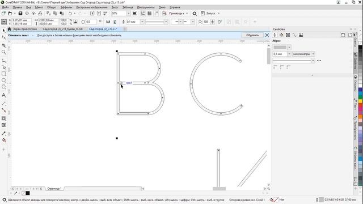Select the Parallel Dimension line tool
This screenshot has height=204, width=363.
tap(4, 103)
